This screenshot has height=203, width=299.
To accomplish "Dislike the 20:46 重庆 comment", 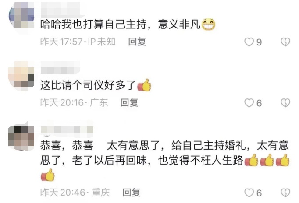I will [285, 193].
